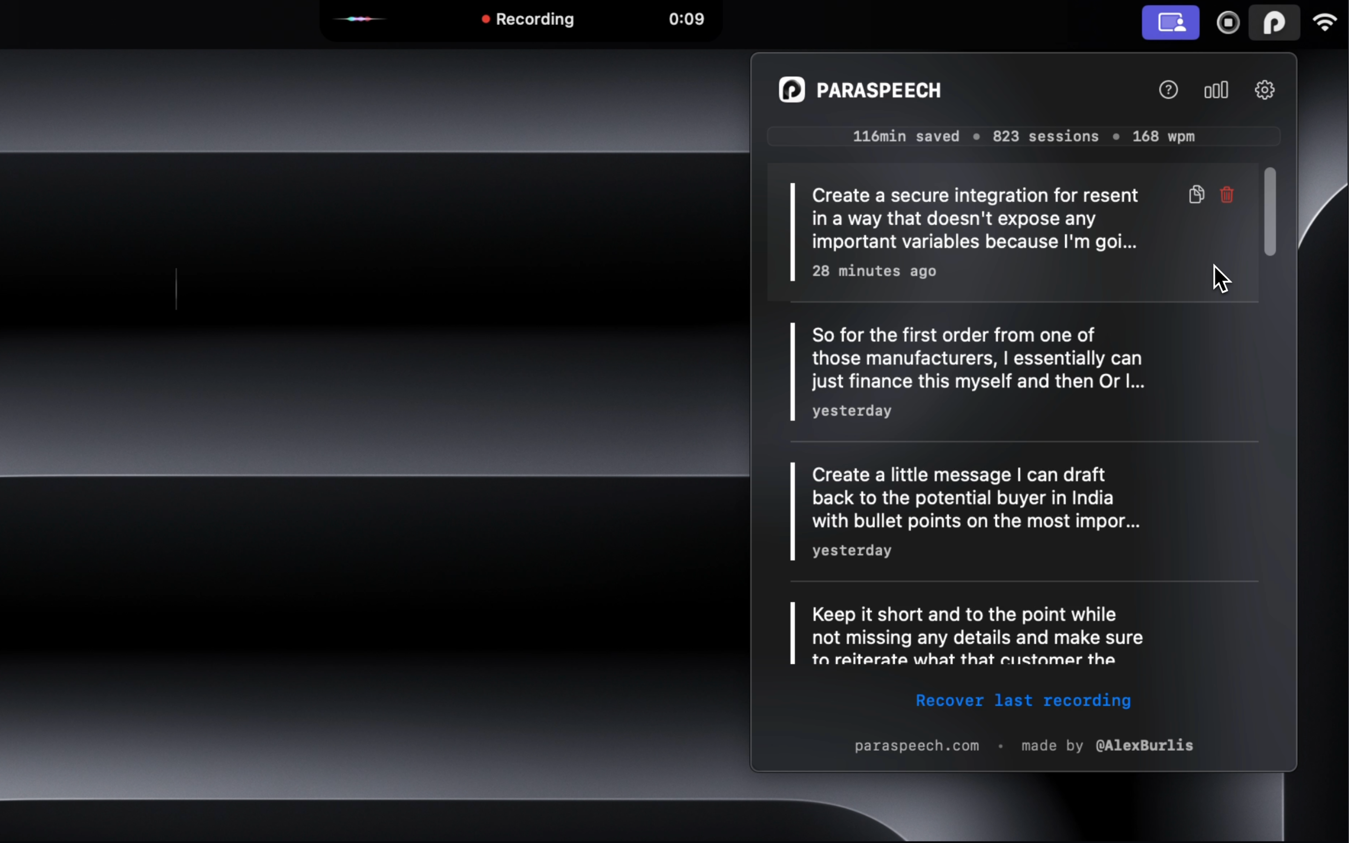
Task: Click Recover last recording link
Action: click(x=1023, y=700)
